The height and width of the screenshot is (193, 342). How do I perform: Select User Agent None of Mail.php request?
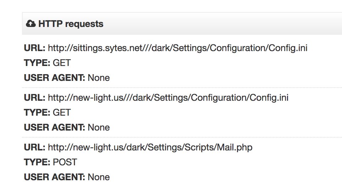pos(99,177)
